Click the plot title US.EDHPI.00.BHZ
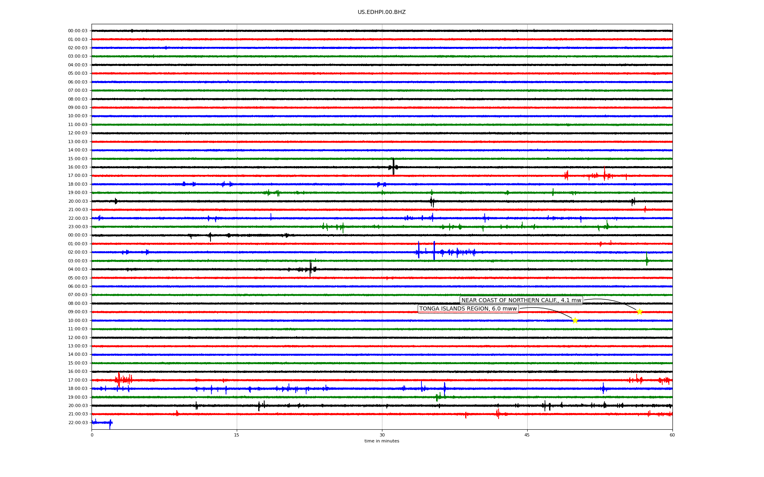Viewport: 764px width, 477px height. click(x=382, y=12)
